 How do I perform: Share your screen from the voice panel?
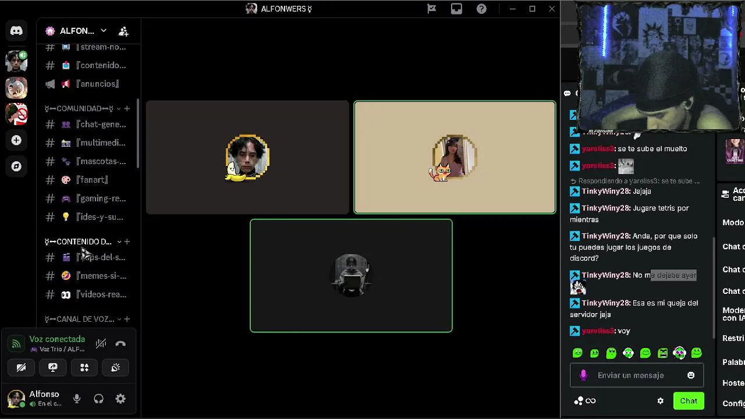(53, 367)
